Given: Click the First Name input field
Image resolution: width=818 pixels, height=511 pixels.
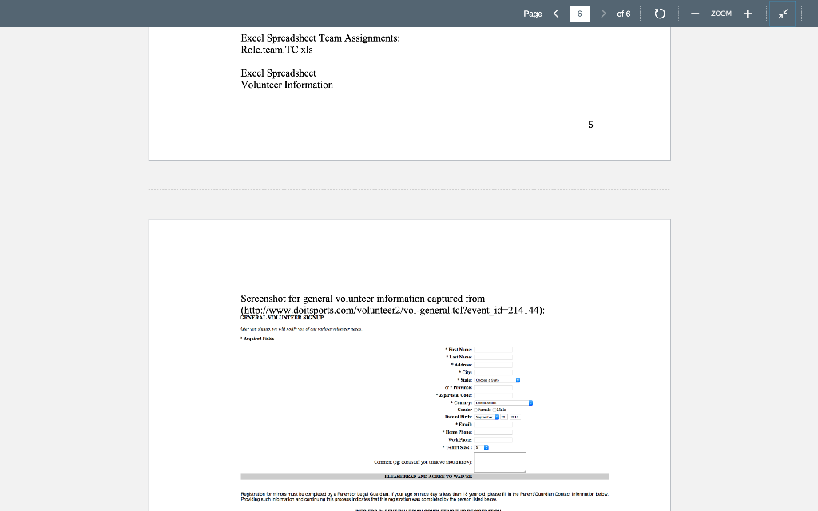Looking at the screenshot, I should [494, 350].
